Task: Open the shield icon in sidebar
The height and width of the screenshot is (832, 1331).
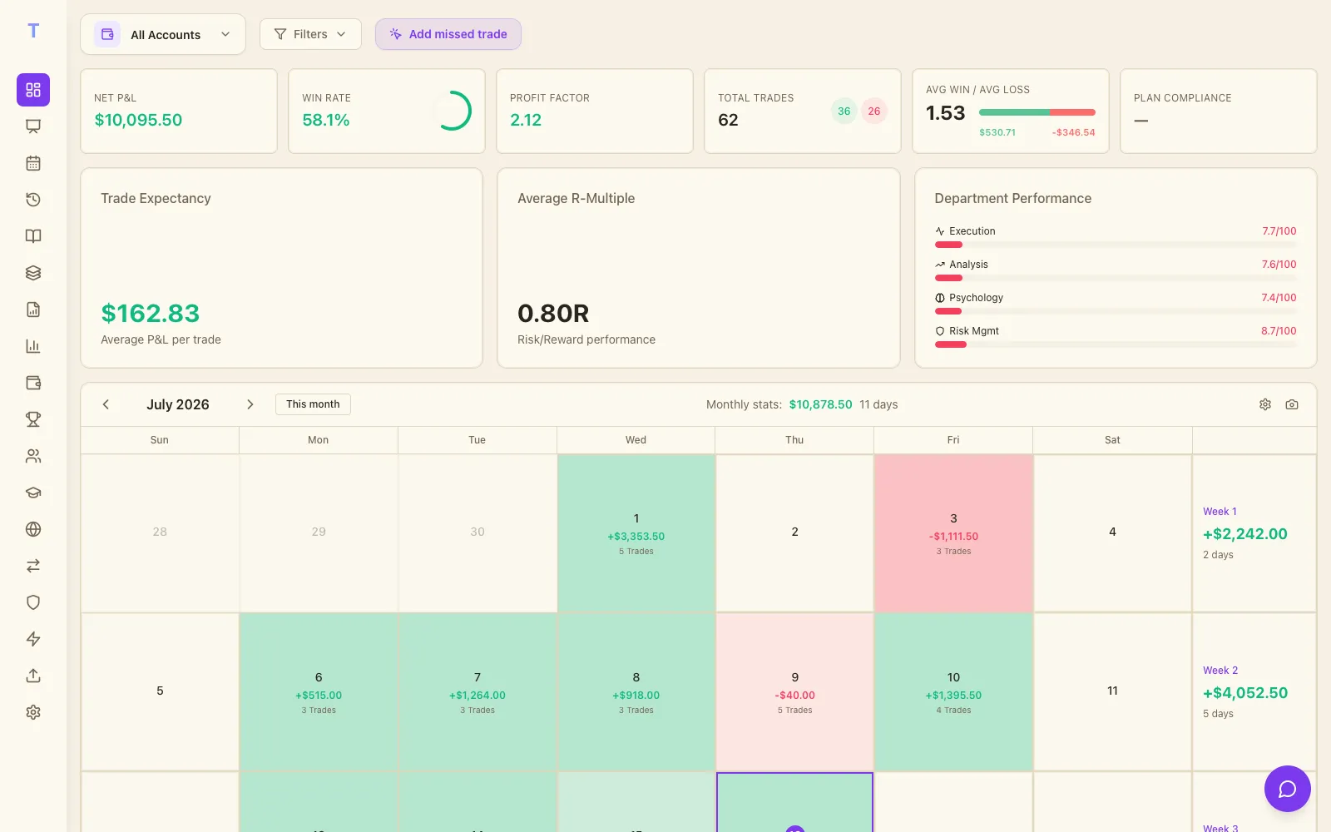Action: coord(33,602)
